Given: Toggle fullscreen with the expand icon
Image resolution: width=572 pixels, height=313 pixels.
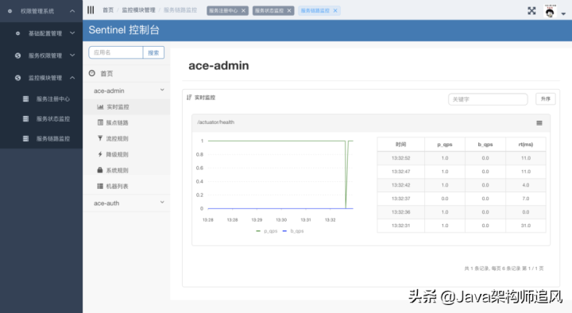Looking at the screenshot, I should [531, 11].
